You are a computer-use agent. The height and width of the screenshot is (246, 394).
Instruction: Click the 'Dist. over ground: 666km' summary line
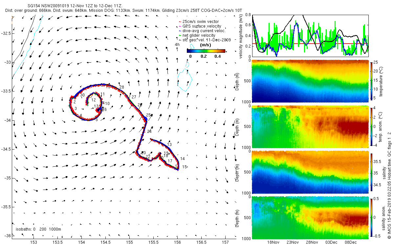tap(123, 11)
